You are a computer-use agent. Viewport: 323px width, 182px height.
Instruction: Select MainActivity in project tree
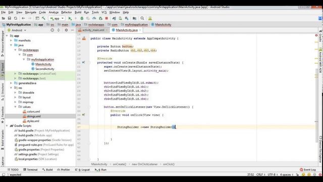click(x=43, y=64)
